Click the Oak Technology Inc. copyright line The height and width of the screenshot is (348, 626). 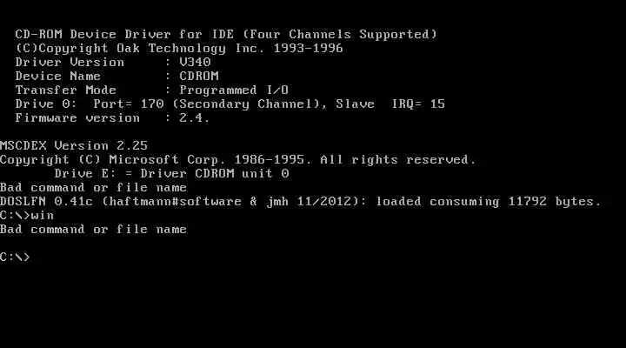coord(179,49)
